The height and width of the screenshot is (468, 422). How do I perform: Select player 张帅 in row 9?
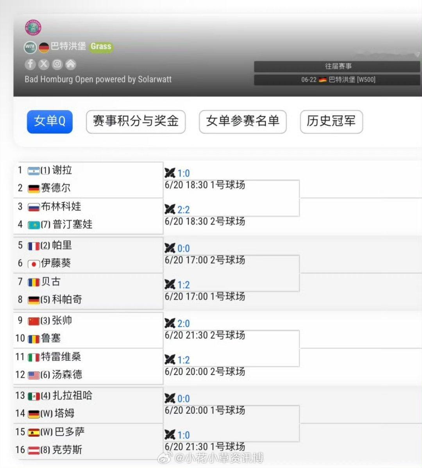[x=62, y=320]
